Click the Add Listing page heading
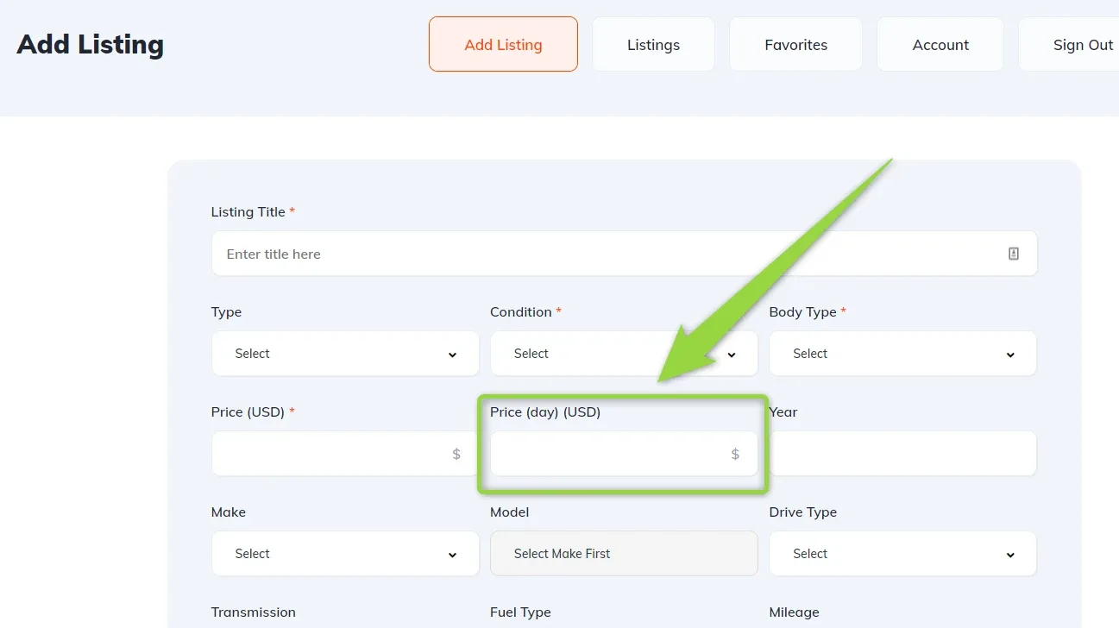This screenshot has width=1119, height=628. [91, 44]
